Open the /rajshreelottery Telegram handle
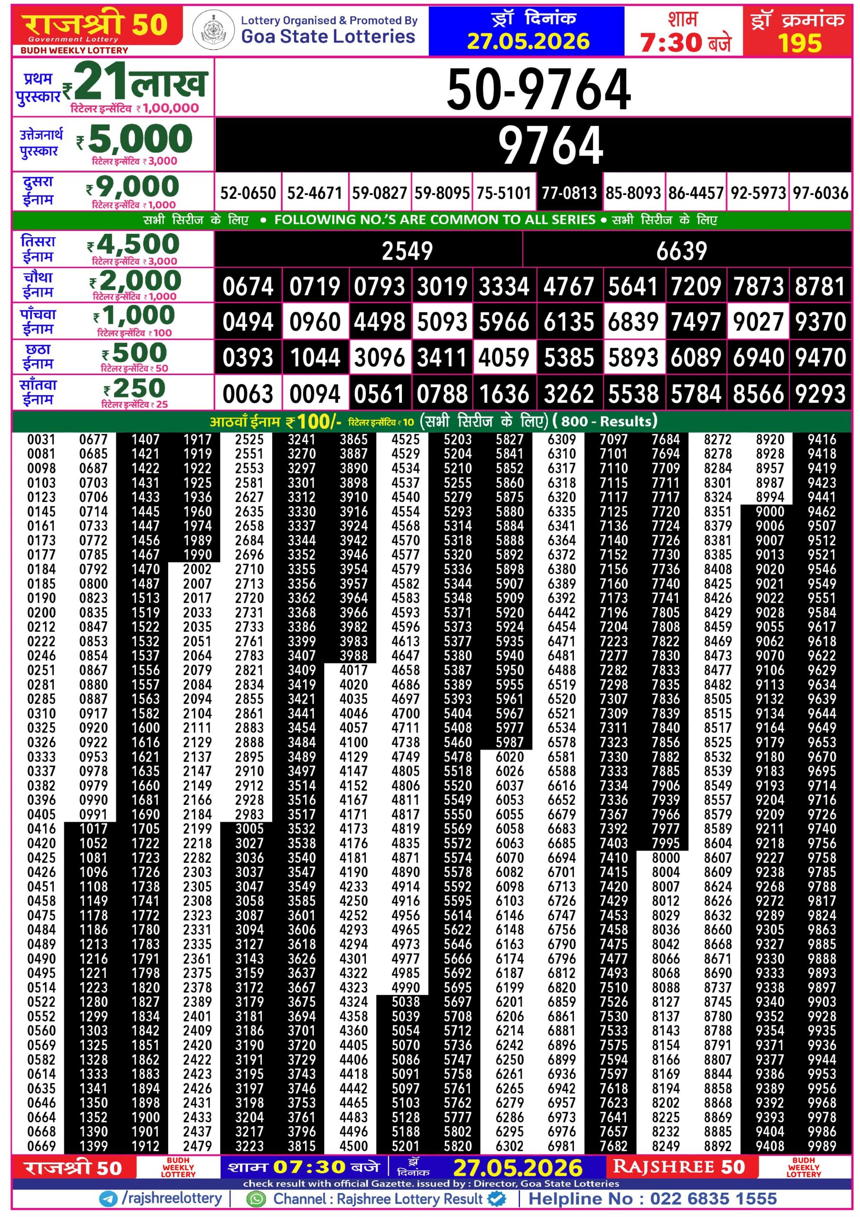This screenshot has width=860, height=1217. click(172, 1198)
